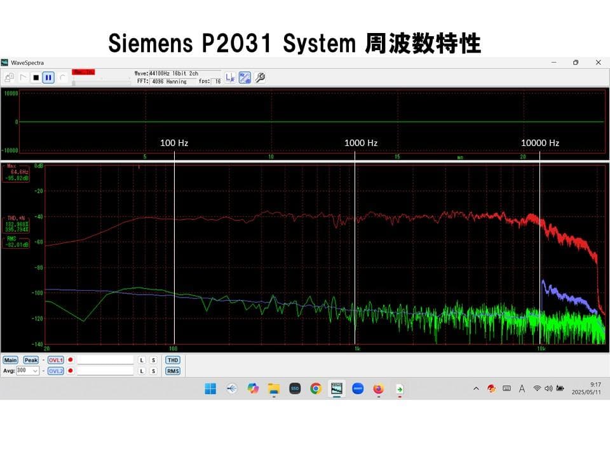Click the recording device icon on the toolbar
610x457 pixels.
pos(9,76)
